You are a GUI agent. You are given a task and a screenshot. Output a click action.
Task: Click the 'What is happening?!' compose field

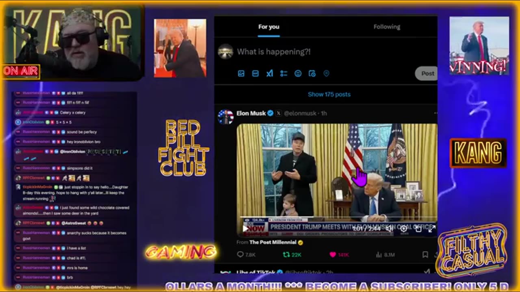click(x=273, y=52)
